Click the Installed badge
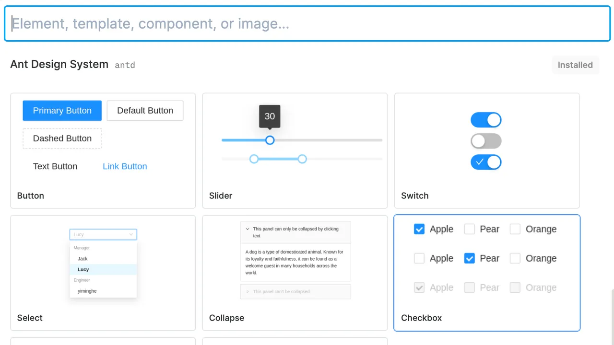This screenshot has height=345, width=614. click(x=575, y=65)
